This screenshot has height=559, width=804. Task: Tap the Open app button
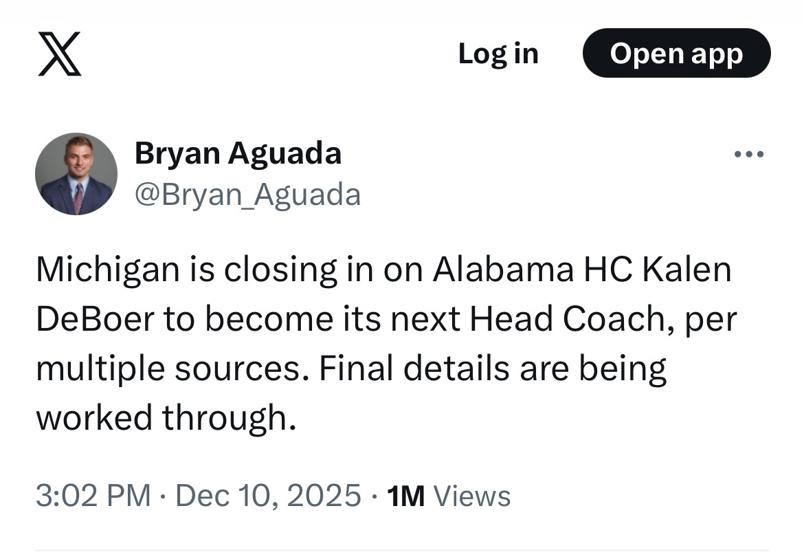pos(676,54)
